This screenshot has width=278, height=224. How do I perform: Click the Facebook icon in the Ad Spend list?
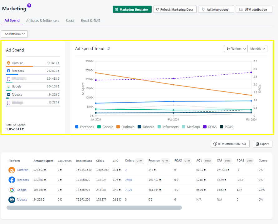(8, 71)
